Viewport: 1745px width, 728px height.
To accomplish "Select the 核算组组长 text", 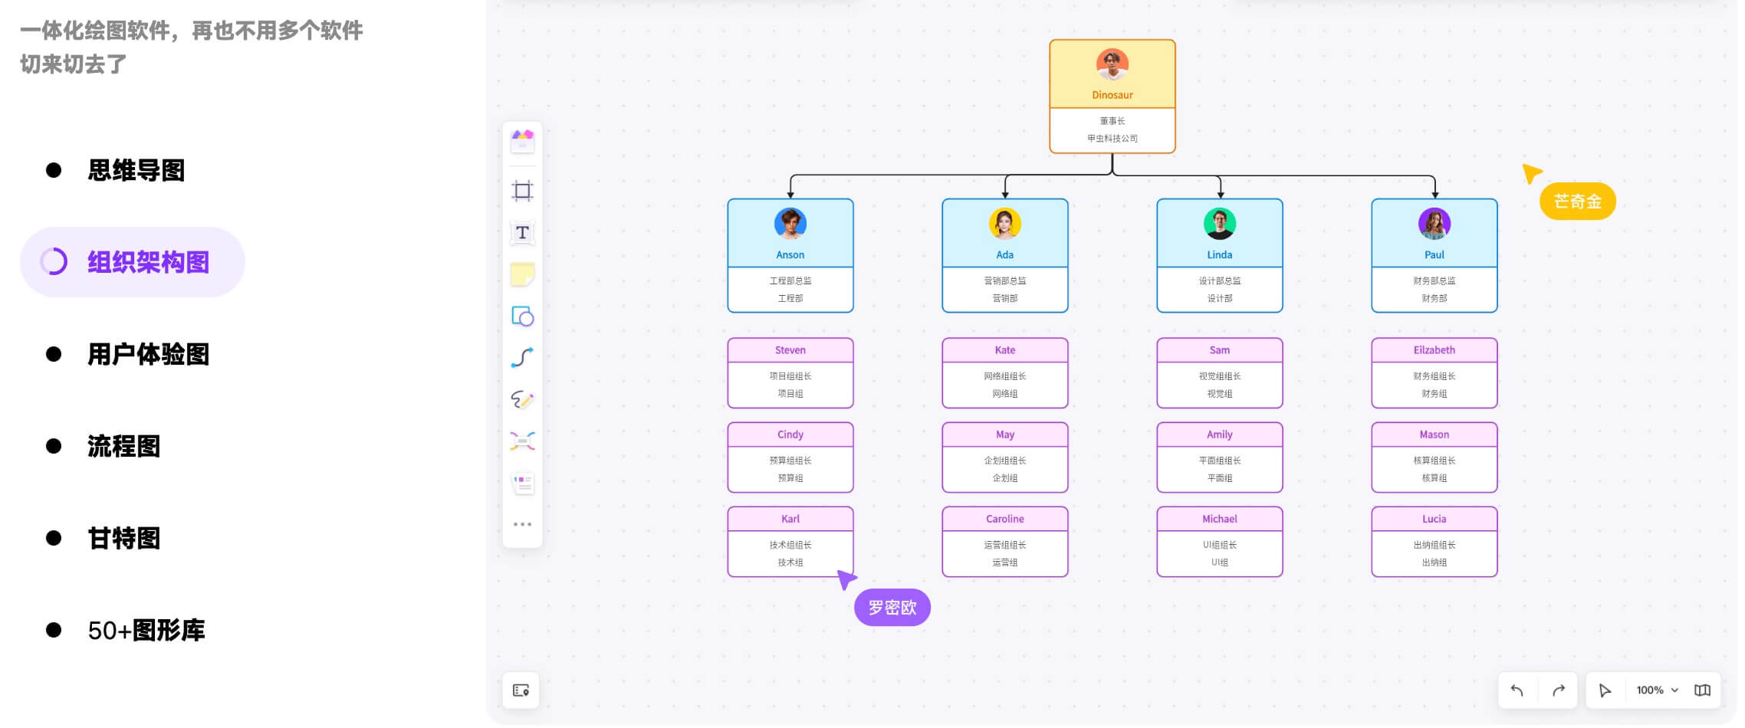I will [x=1434, y=461].
